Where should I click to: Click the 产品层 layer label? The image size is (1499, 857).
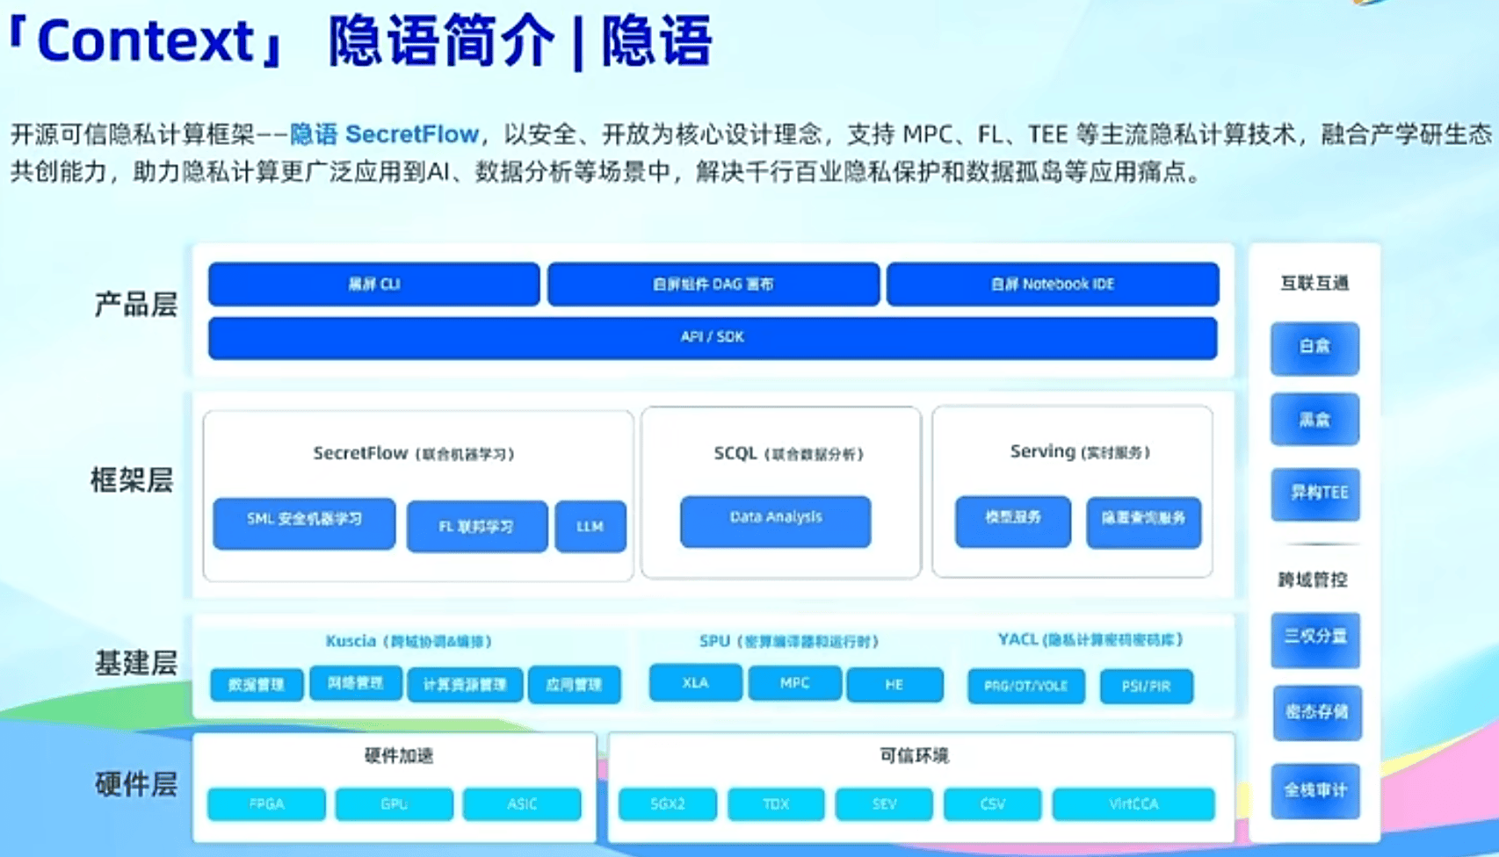pos(136,305)
